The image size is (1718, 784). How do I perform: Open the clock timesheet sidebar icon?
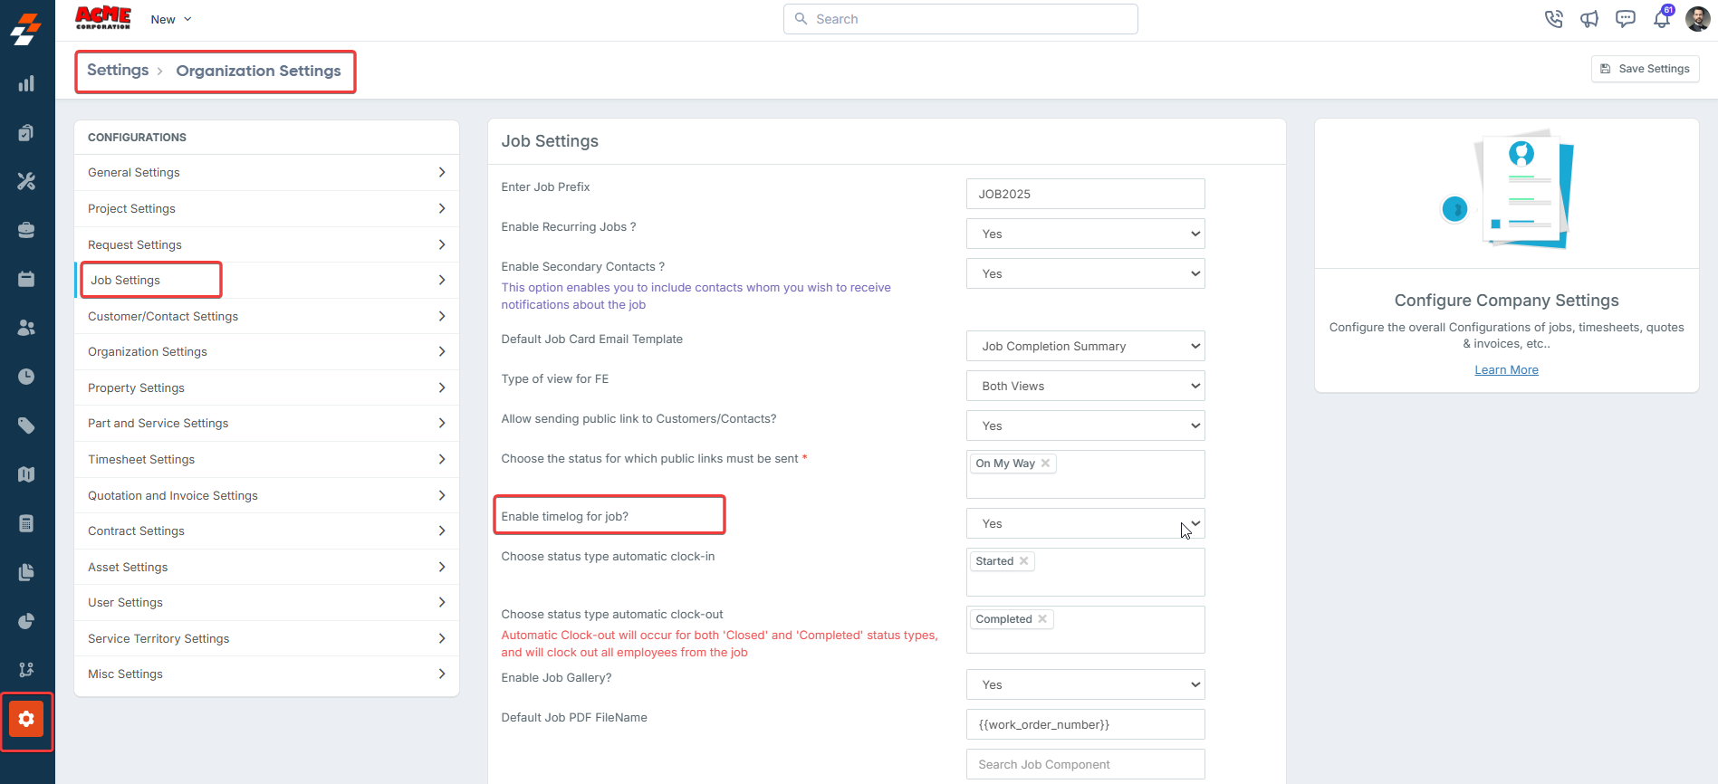[26, 377]
